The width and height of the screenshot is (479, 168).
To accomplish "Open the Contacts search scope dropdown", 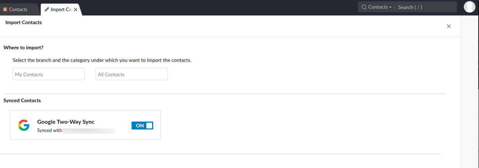I will point(380,7).
